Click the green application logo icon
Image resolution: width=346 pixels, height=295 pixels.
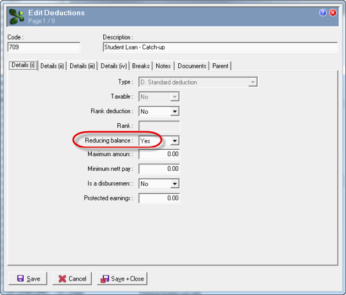[x=17, y=17]
